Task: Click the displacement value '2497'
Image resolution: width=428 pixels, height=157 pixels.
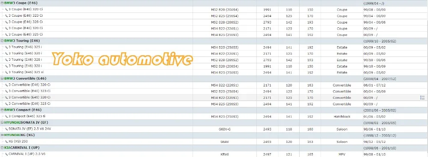Action: point(267,154)
